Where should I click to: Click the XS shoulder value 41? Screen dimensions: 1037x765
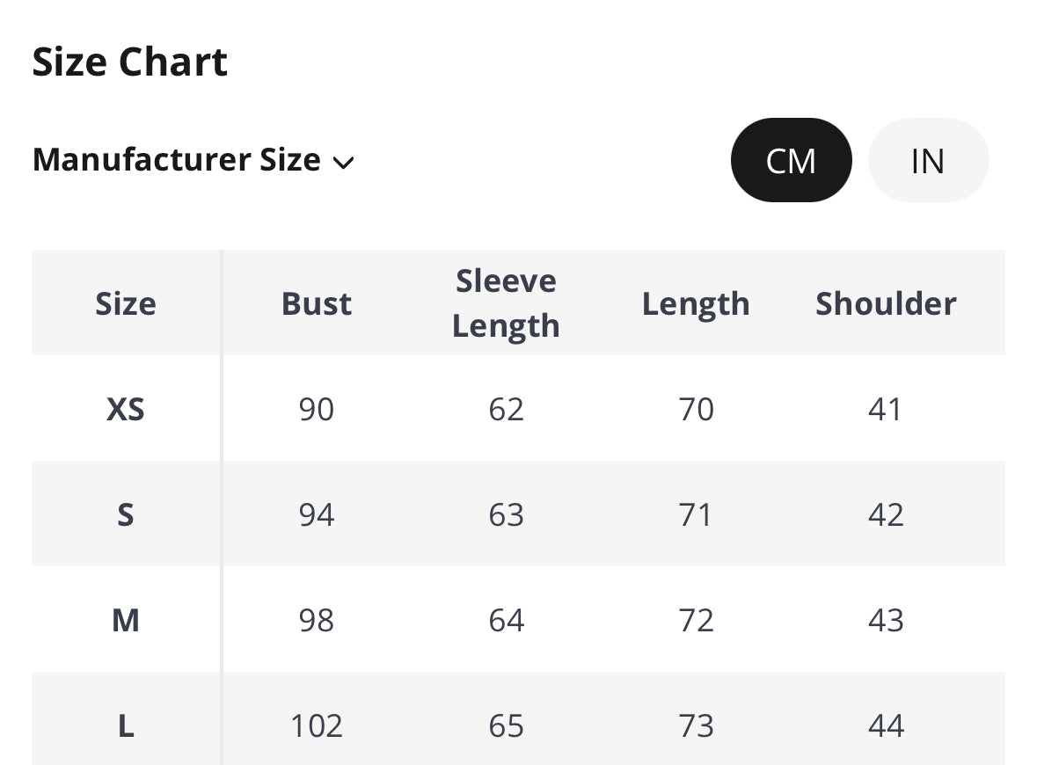886,409
